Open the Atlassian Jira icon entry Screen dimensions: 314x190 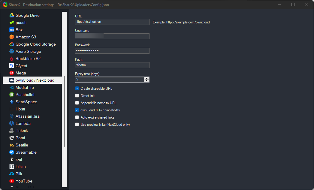12,116
